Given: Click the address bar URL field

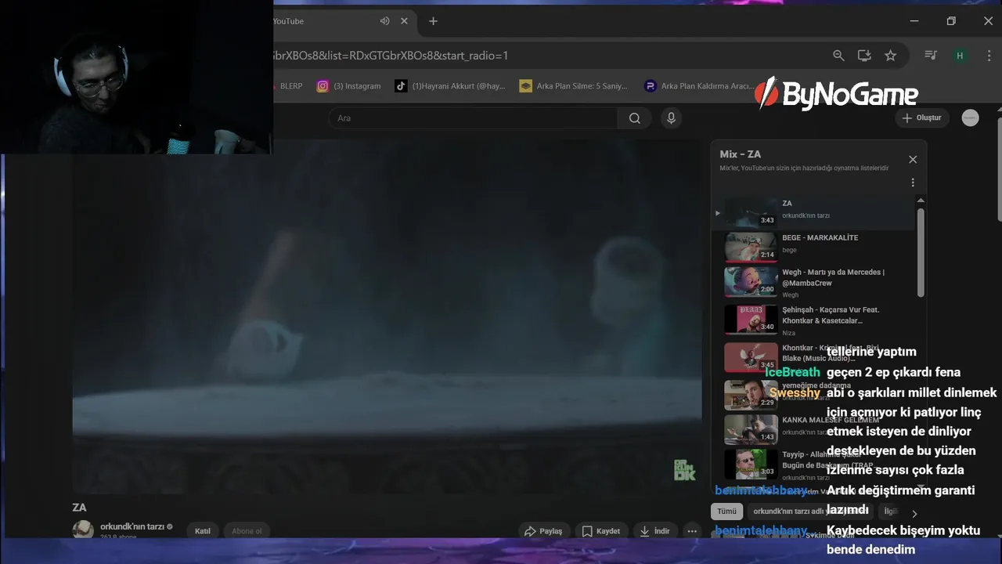Looking at the screenshot, I should (548, 56).
